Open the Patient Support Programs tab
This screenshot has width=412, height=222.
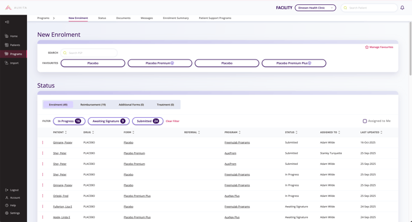tap(215, 18)
